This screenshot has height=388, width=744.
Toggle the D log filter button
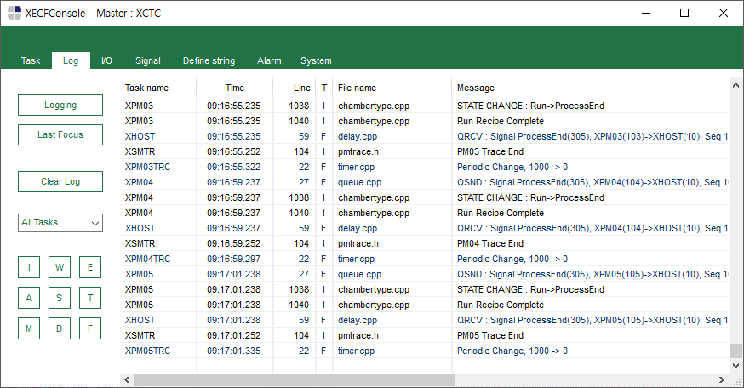tap(60, 328)
